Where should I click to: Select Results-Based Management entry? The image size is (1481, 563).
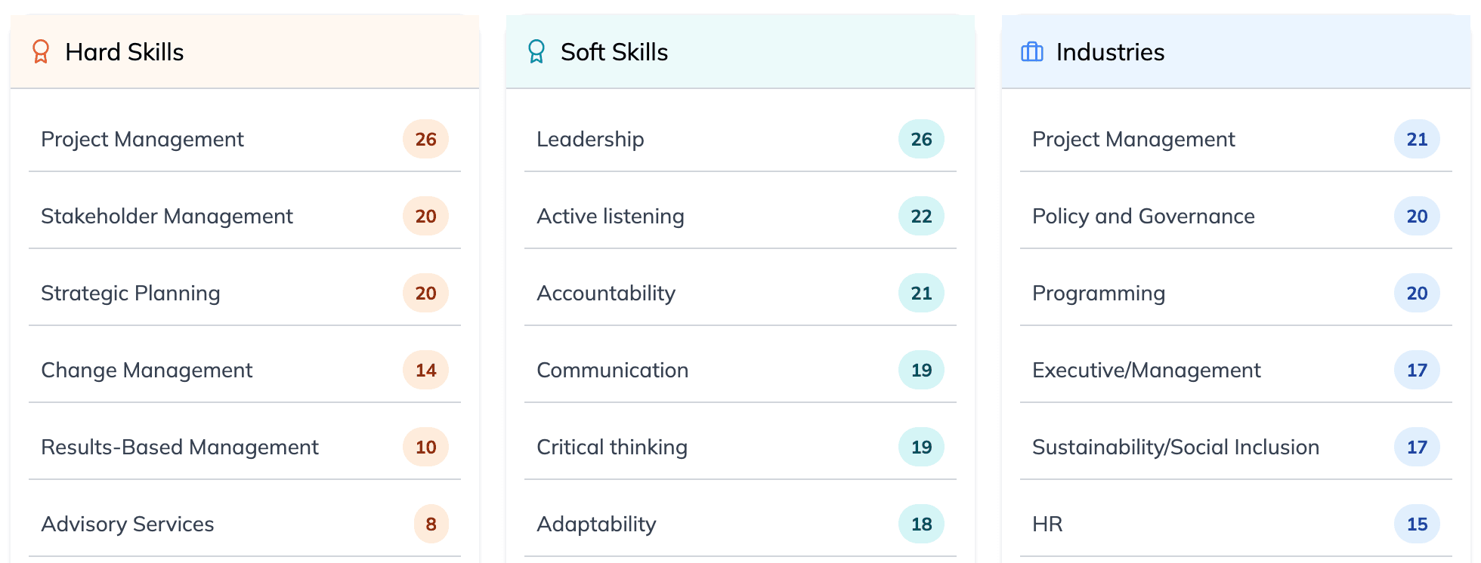(x=180, y=448)
